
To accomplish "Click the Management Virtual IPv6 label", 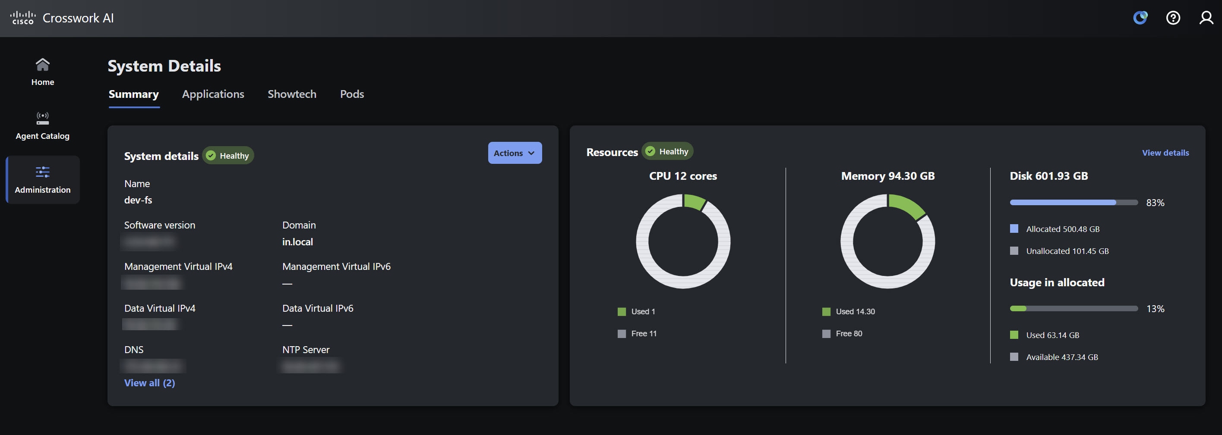I will [x=336, y=266].
